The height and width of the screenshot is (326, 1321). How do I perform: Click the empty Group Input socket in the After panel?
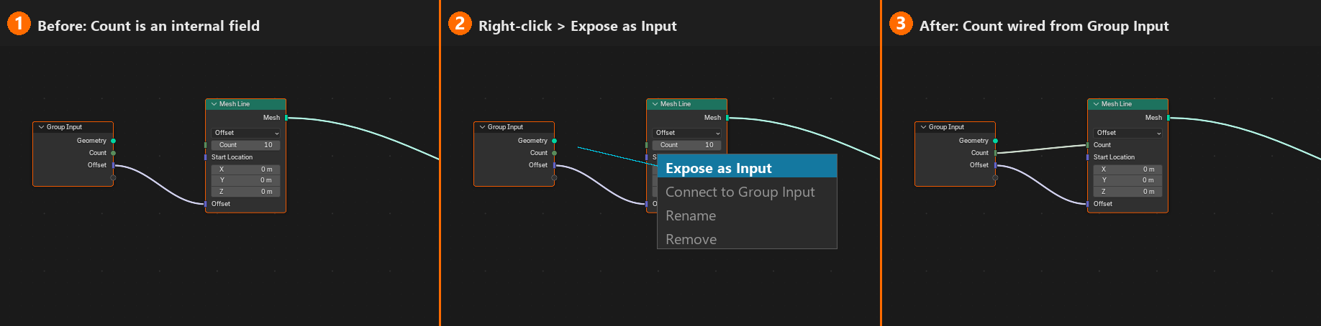[x=995, y=177]
